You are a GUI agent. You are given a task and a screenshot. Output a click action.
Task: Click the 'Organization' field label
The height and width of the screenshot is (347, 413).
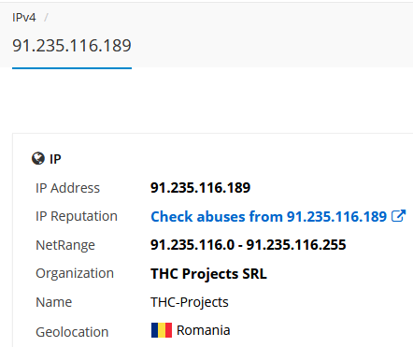point(75,274)
